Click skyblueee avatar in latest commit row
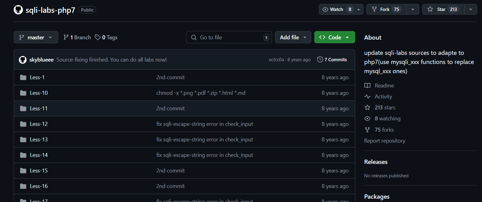 point(23,60)
